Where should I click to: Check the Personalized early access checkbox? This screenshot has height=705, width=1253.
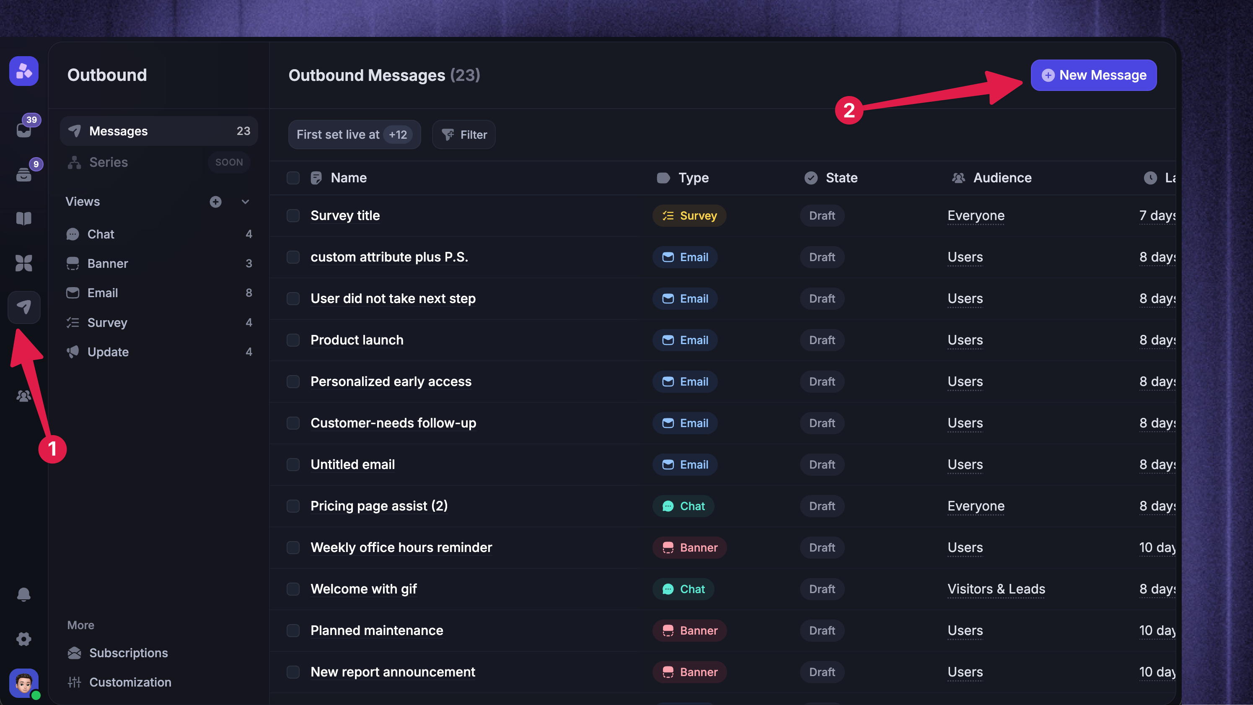pos(293,381)
